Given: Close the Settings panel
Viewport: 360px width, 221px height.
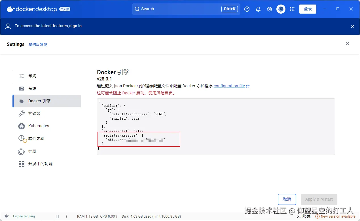Looking at the screenshot, I should (348, 43).
